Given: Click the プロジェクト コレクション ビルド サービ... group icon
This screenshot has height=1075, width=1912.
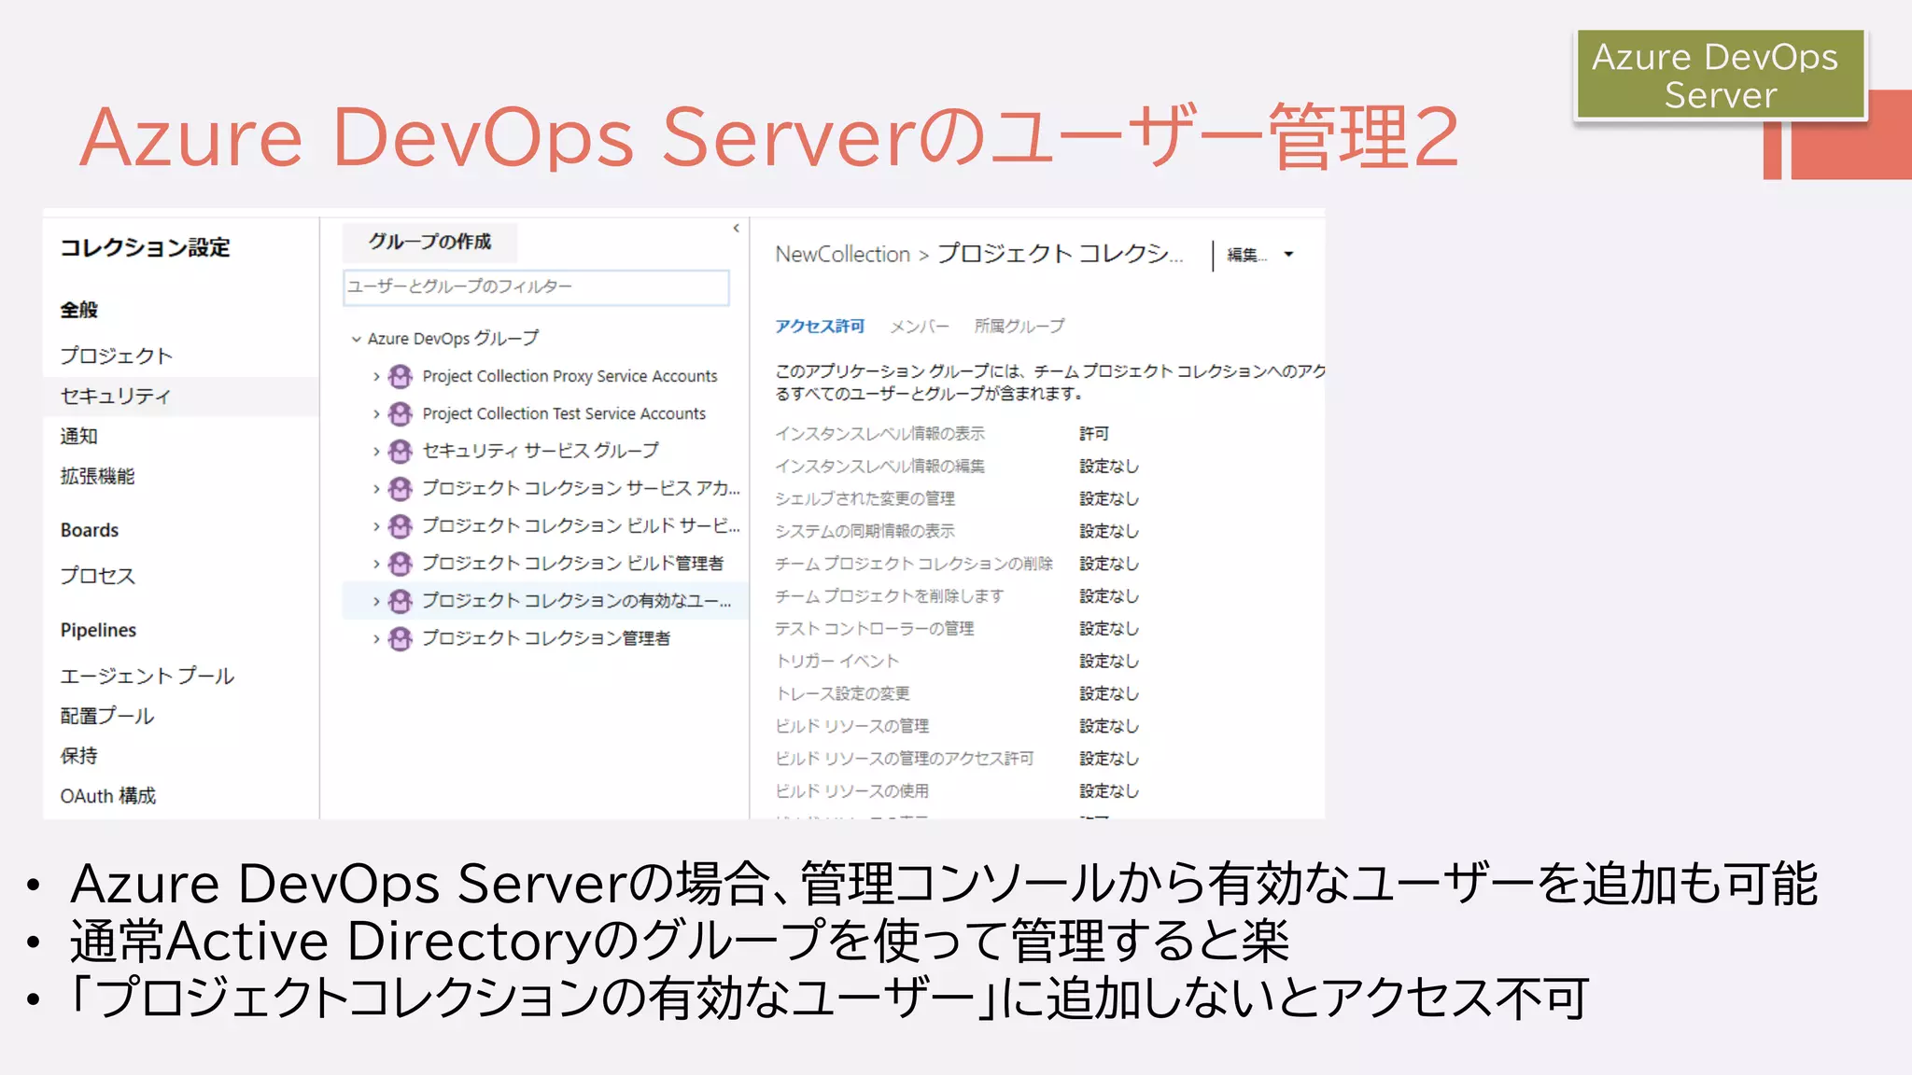Looking at the screenshot, I should tap(401, 526).
